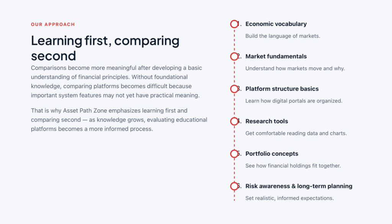Click Risk awareness & long-term planning heading
Image resolution: width=392 pixels, height=224 pixels.
299,186
